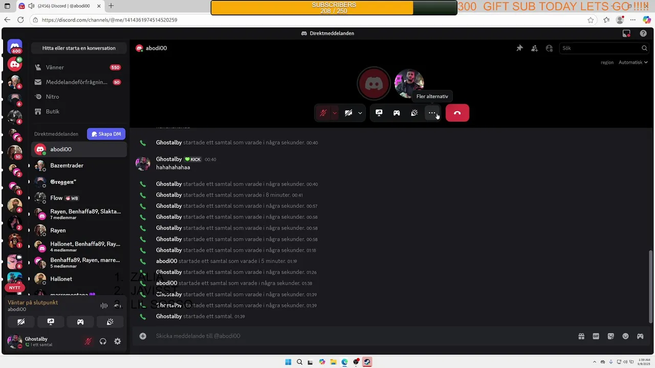Open sticker picker in message bar

point(610,336)
